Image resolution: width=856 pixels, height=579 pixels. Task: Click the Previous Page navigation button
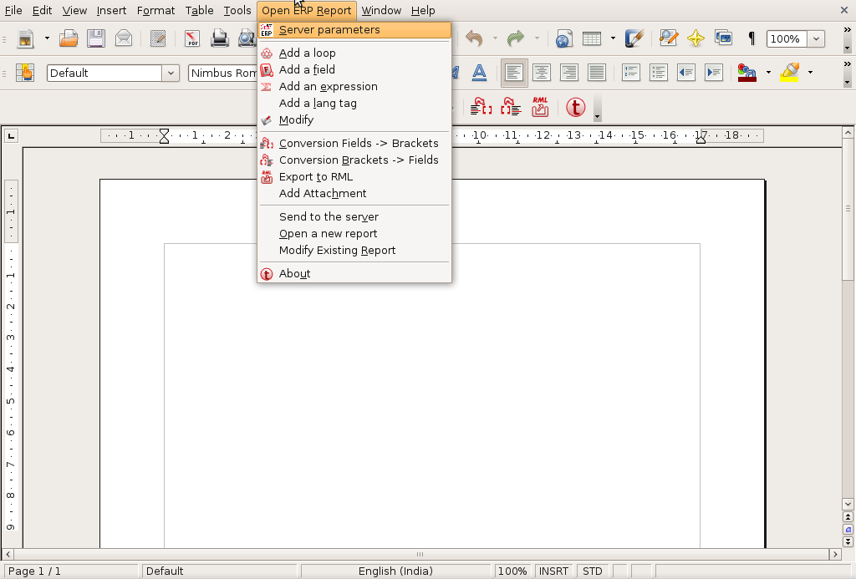[848, 517]
